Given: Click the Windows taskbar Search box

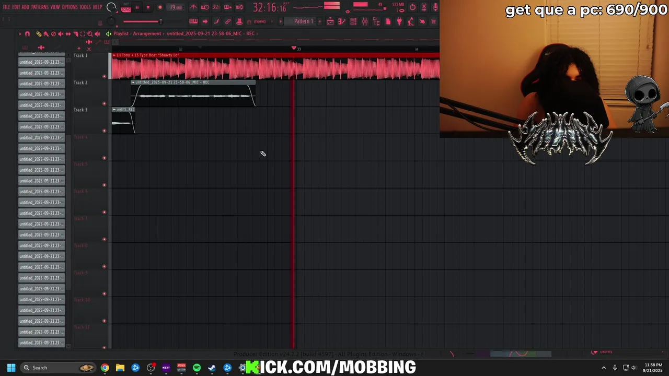Looking at the screenshot, I should click(59, 368).
